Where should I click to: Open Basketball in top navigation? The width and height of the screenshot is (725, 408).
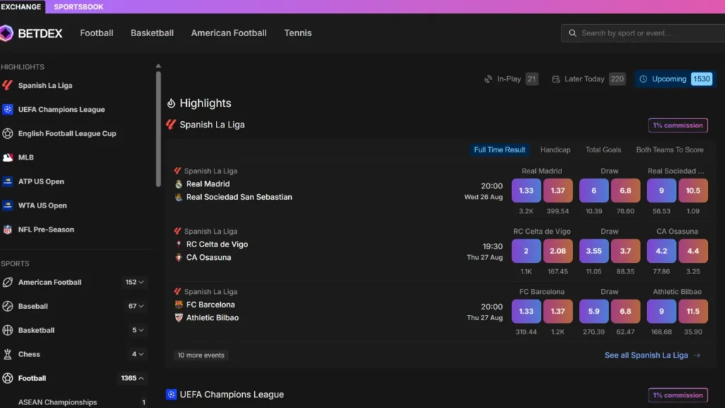pyautogui.click(x=152, y=33)
